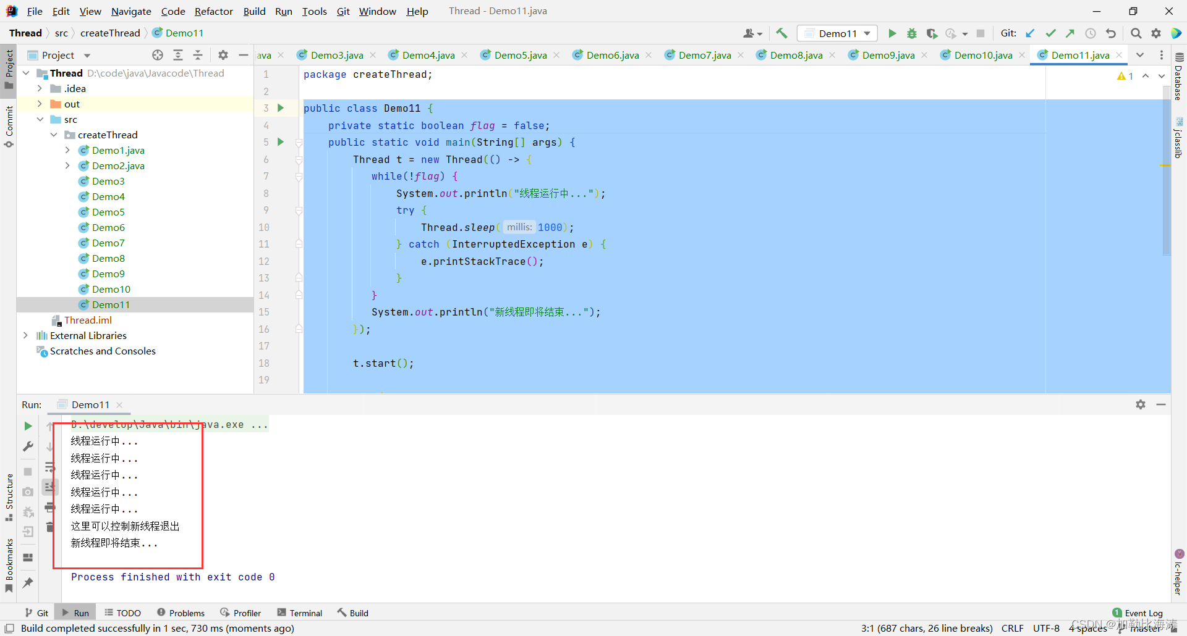Click the UTF-8 encoding in status bar

coord(1046,628)
